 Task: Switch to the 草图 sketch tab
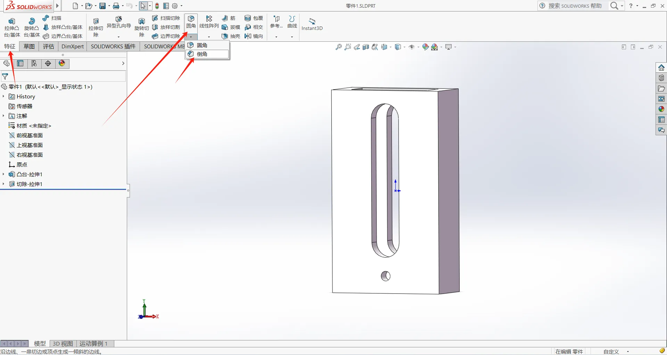click(29, 47)
